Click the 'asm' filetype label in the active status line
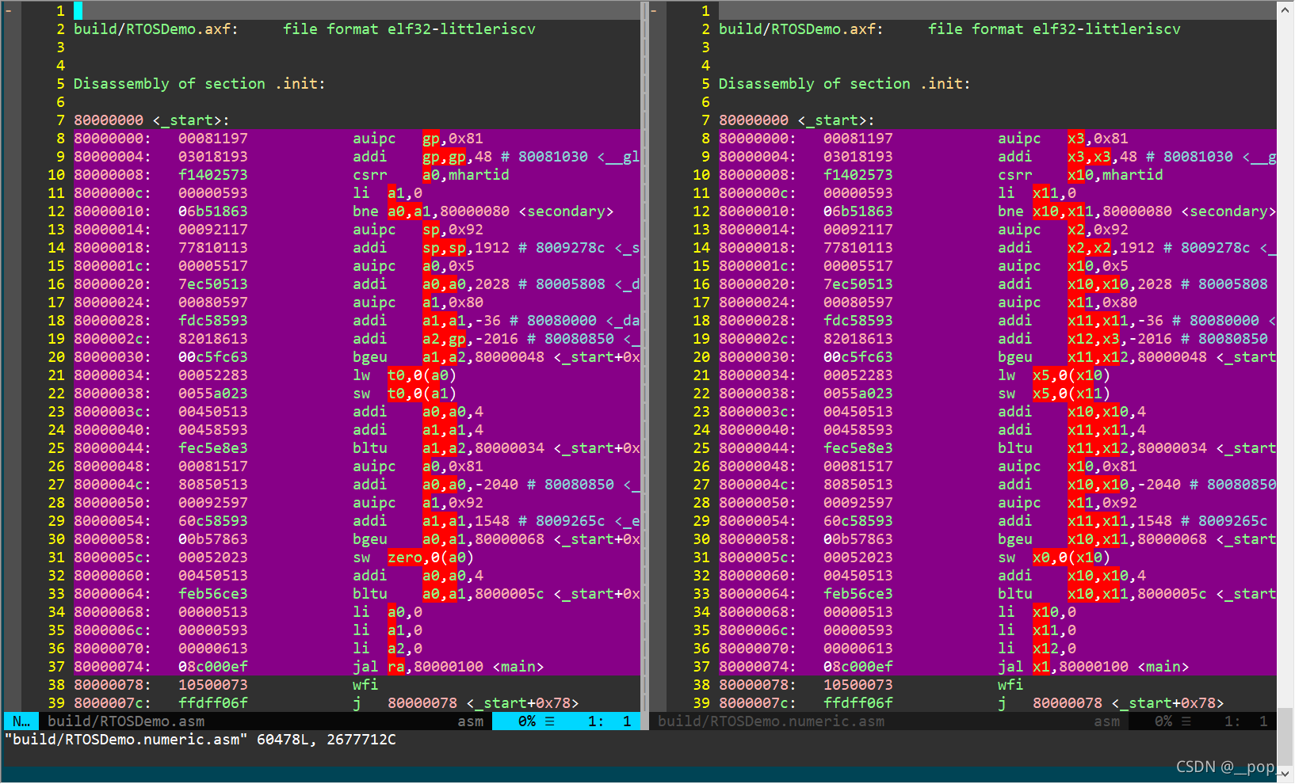 [470, 721]
